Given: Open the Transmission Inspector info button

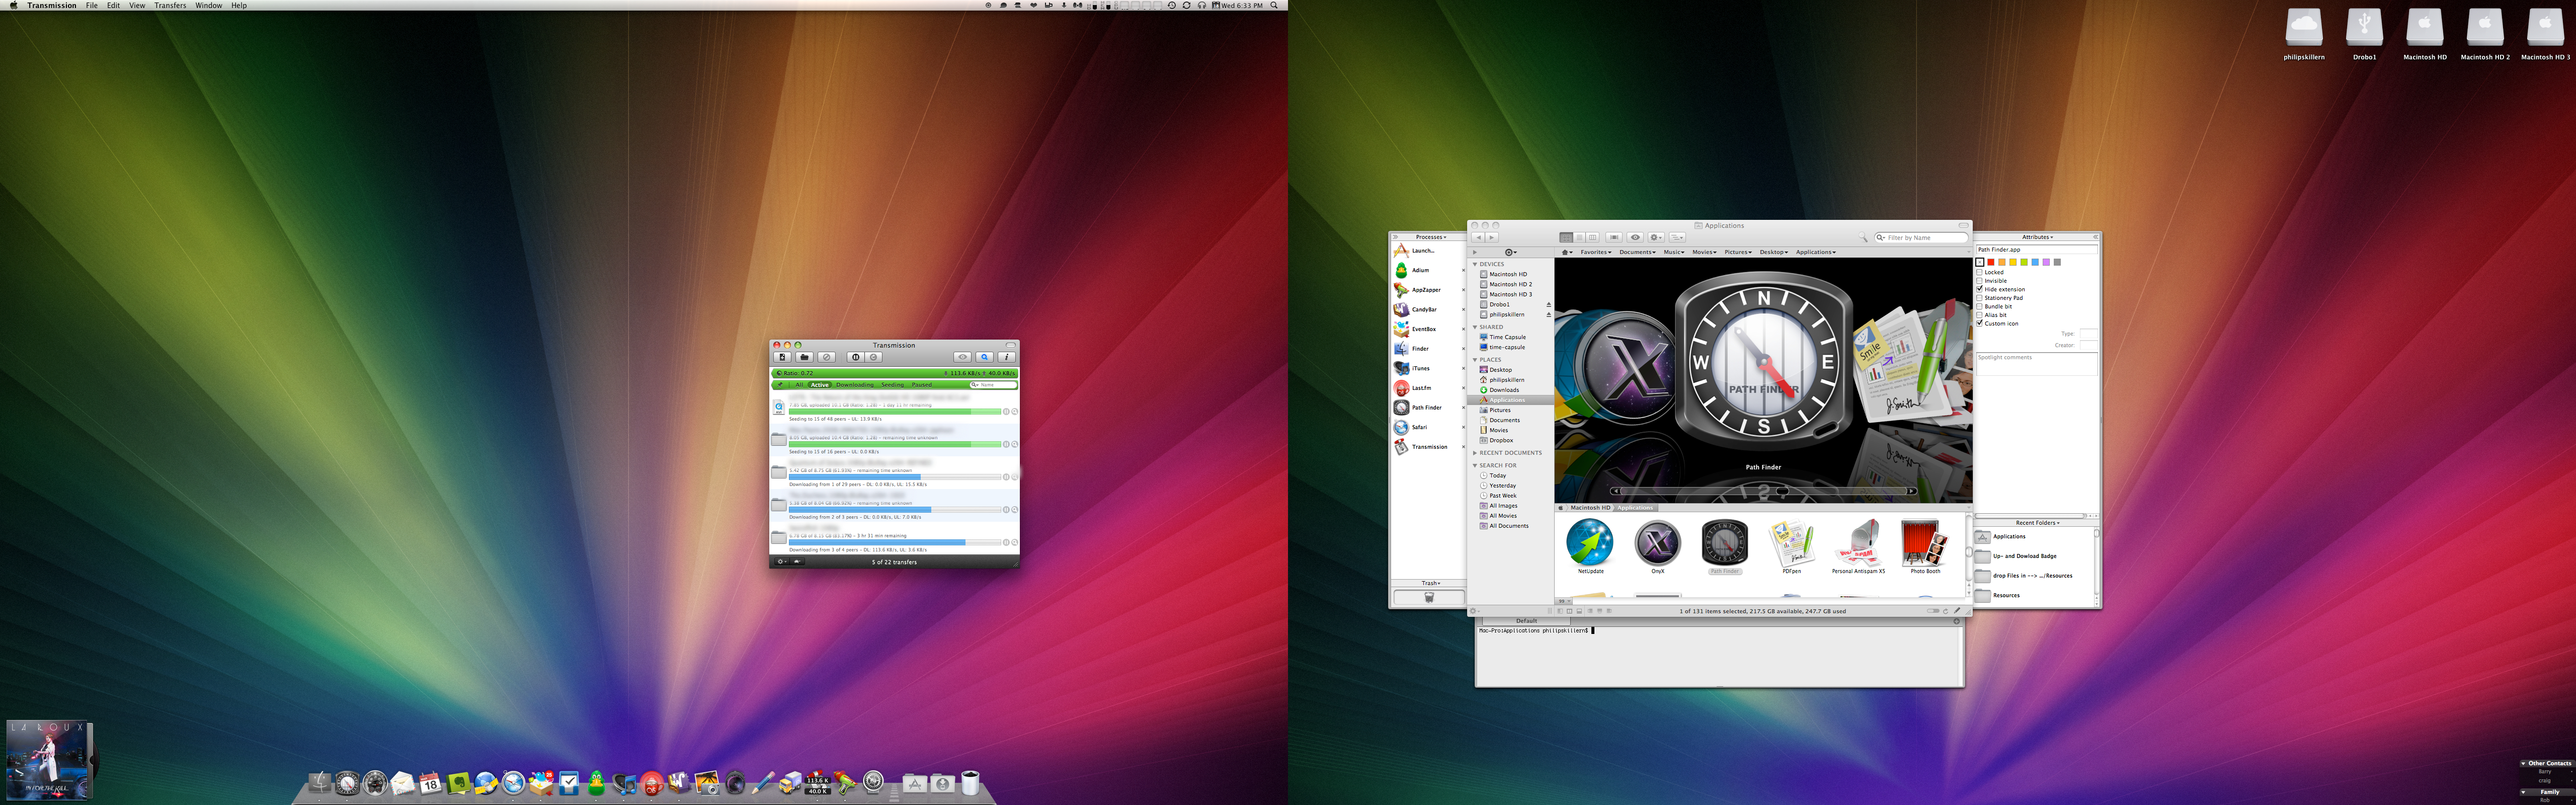Looking at the screenshot, I should (1007, 357).
